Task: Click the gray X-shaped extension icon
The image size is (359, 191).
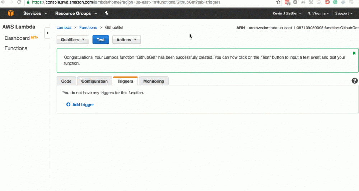Action: coord(311,2)
